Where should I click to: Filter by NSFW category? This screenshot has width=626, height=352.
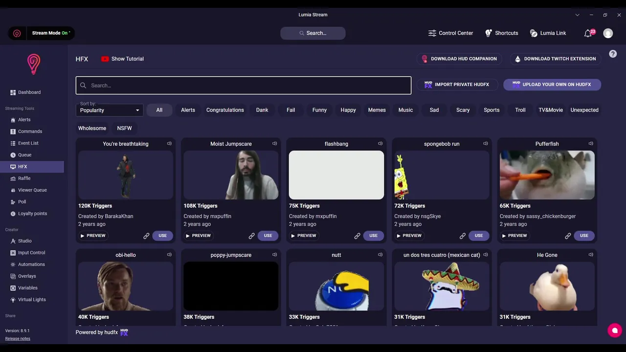124,128
